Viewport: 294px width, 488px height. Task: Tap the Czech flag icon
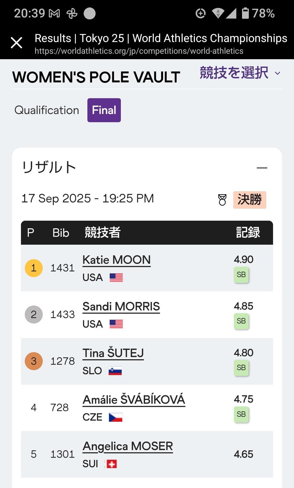116,417
